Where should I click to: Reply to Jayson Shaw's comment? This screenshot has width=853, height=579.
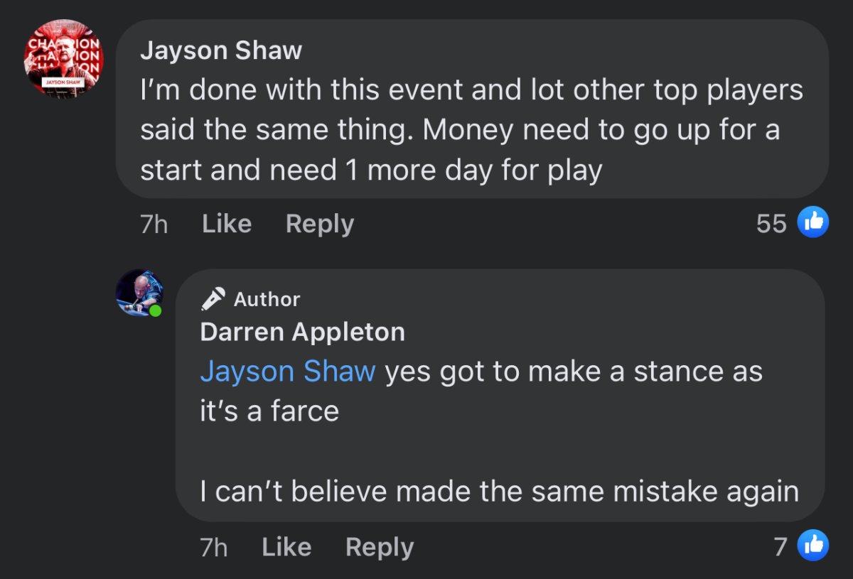click(319, 224)
